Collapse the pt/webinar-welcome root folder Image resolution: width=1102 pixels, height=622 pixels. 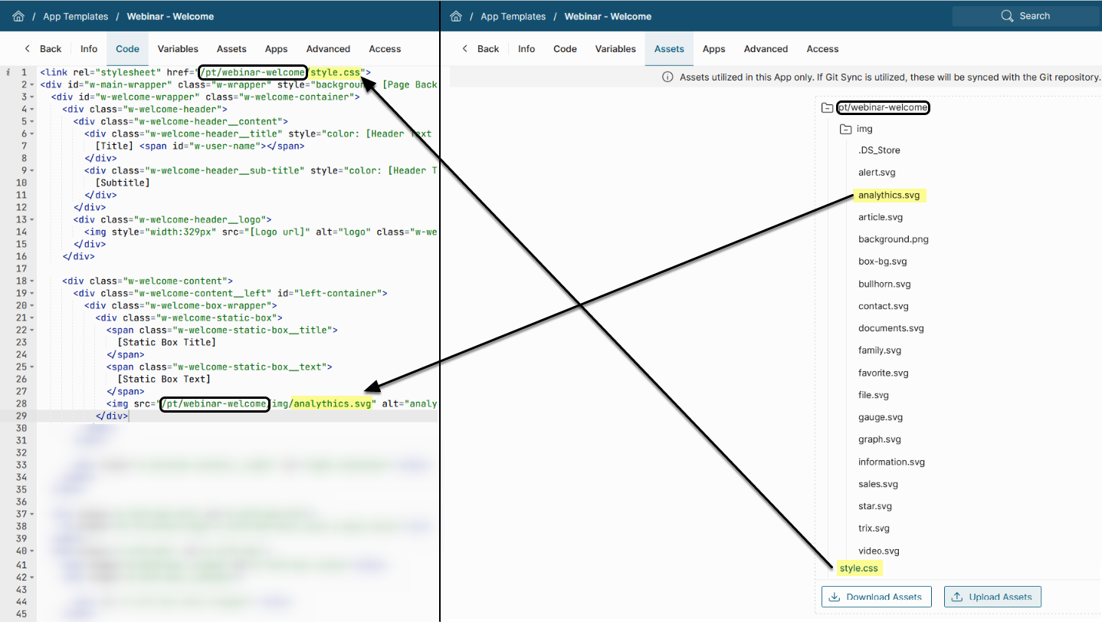[827, 108]
